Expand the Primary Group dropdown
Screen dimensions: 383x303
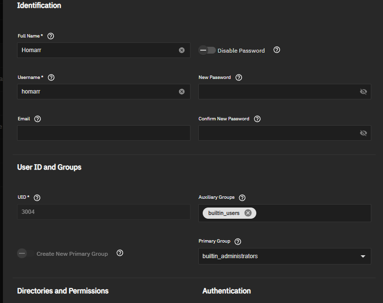click(x=363, y=256)
